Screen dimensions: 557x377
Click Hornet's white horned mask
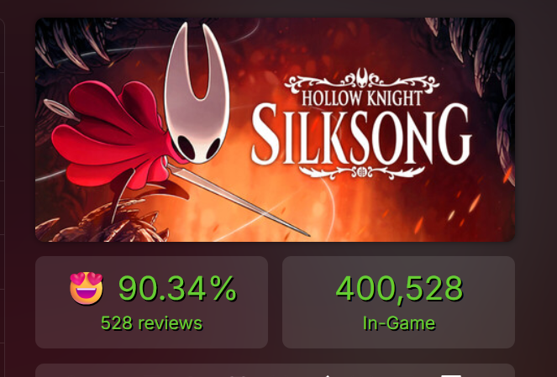coord(197,94)
